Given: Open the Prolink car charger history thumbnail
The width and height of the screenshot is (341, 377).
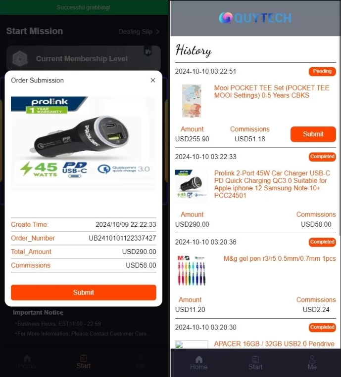Looking at the screenshot, I should [192, 184].
